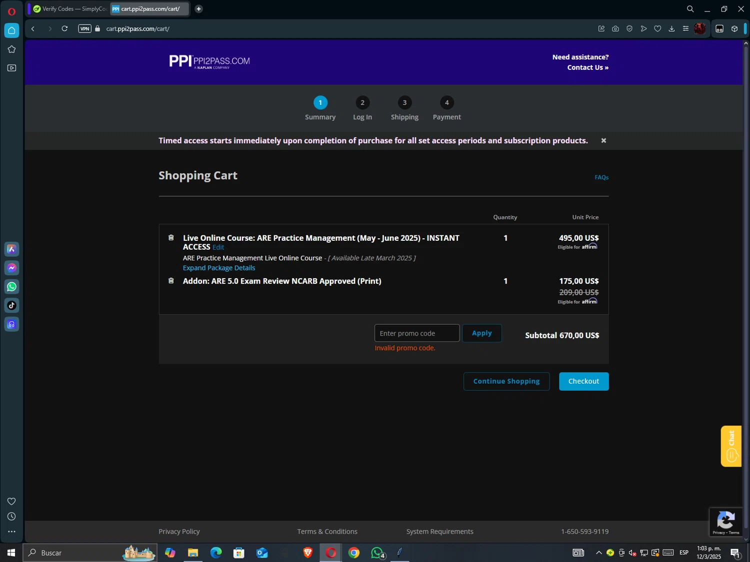Open browsing history clock in sidebar

tap(11, 517)
